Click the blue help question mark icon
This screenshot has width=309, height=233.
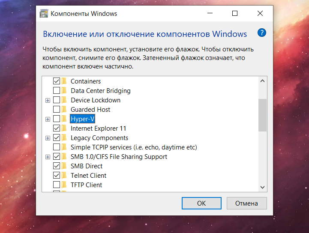262,33
